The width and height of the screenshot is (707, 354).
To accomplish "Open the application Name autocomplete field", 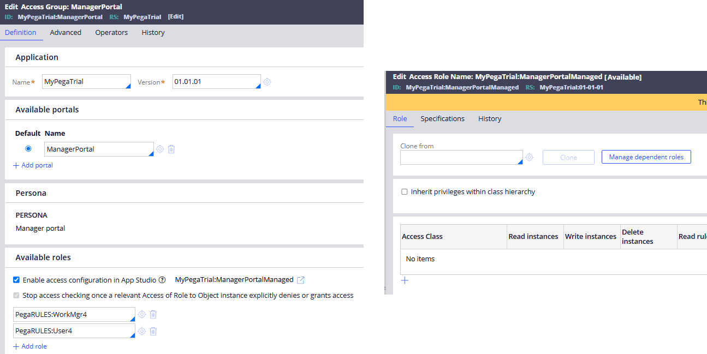I will (87, 81).
